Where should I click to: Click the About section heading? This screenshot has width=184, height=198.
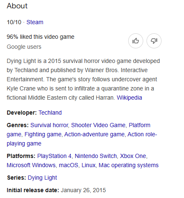(17, 6)
